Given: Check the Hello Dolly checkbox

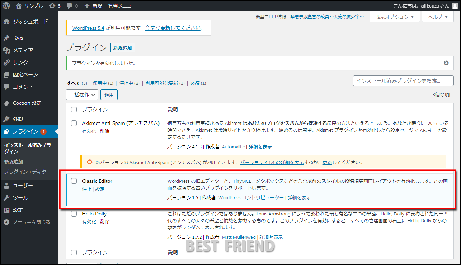Looking at the screenshot, I should 74,214.
